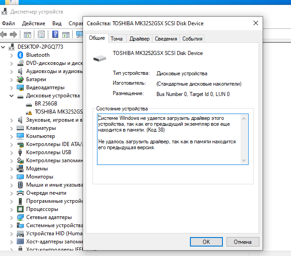Click the DVD drive category icon
Viewport: 291px width, 256px height.
20,63
